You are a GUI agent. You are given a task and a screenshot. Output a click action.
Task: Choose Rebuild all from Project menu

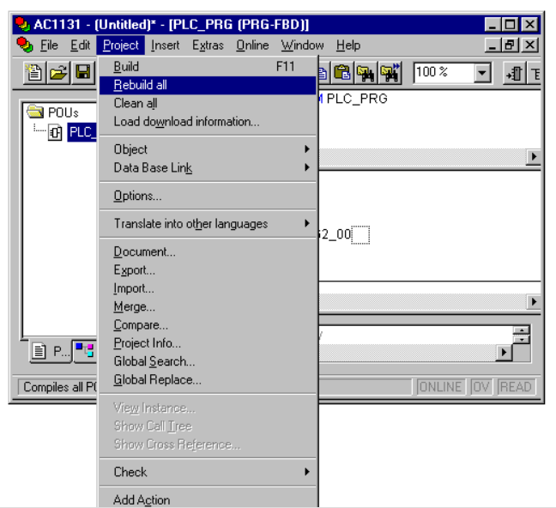coord(140,85)
